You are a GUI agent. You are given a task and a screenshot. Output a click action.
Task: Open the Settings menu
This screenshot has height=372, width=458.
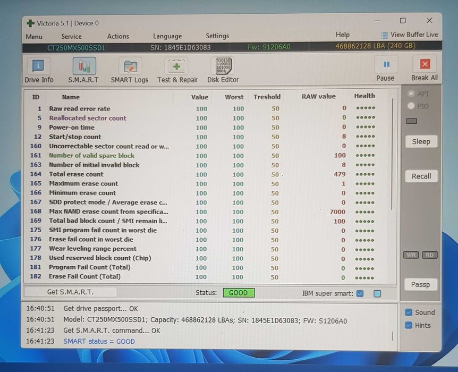(217, 36)
